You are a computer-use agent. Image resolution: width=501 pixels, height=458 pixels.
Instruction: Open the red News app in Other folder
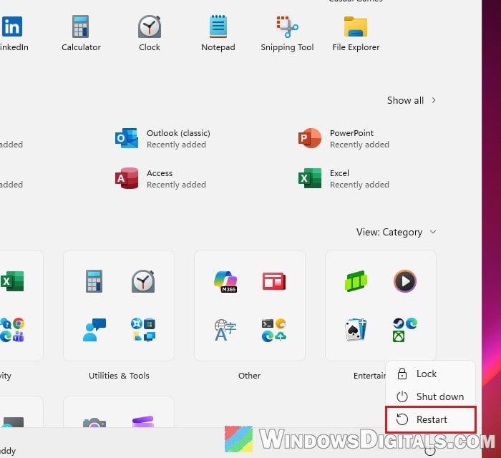click(x=274, y=281)
